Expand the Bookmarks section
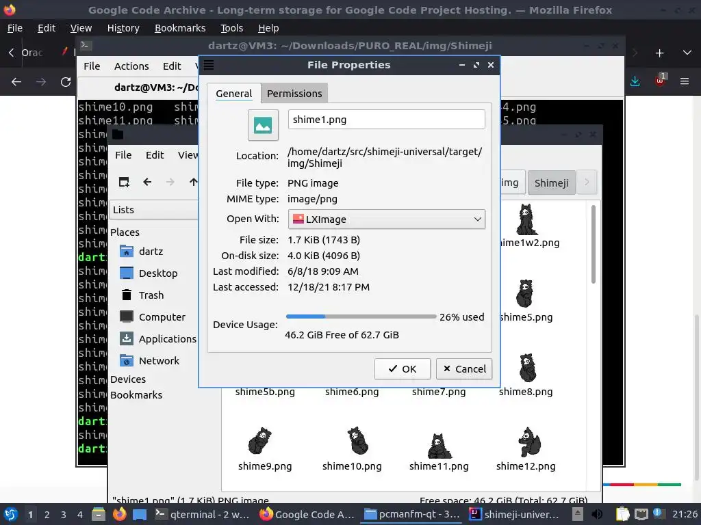Image resolution: width=701 pixels, height=525 pixels. [x=136, y=395]
